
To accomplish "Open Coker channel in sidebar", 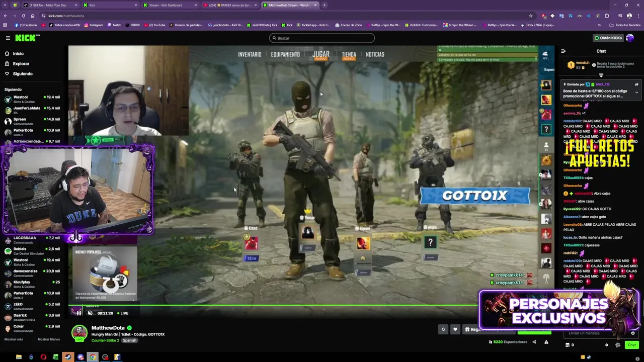I will (x=32, y=328).
